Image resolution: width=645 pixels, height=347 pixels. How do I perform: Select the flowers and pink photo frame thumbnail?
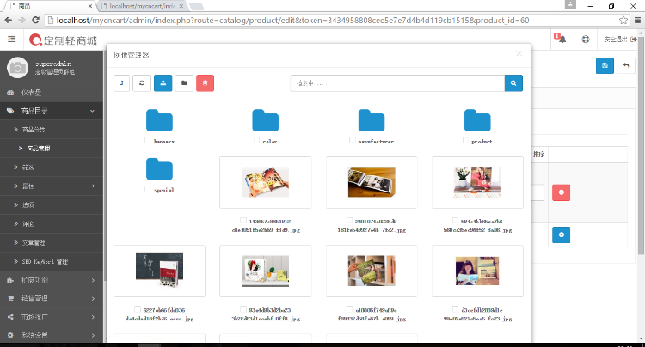tap(477, 182)
